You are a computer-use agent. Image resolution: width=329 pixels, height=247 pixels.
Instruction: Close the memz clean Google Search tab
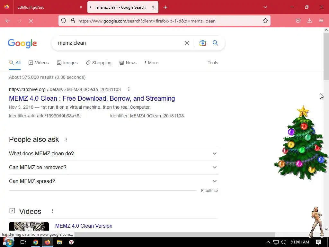[153, 7]
